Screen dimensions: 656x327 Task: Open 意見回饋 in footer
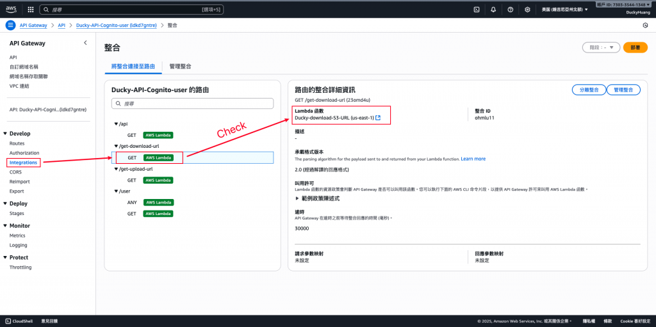(x=49, y=321)
